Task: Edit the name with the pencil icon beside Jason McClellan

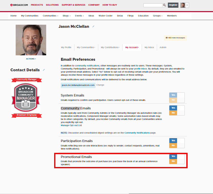Action: pos(93,27)
